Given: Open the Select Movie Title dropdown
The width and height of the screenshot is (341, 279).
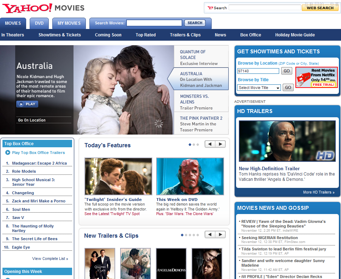Looking at the screenshot, I should (259, 88).
